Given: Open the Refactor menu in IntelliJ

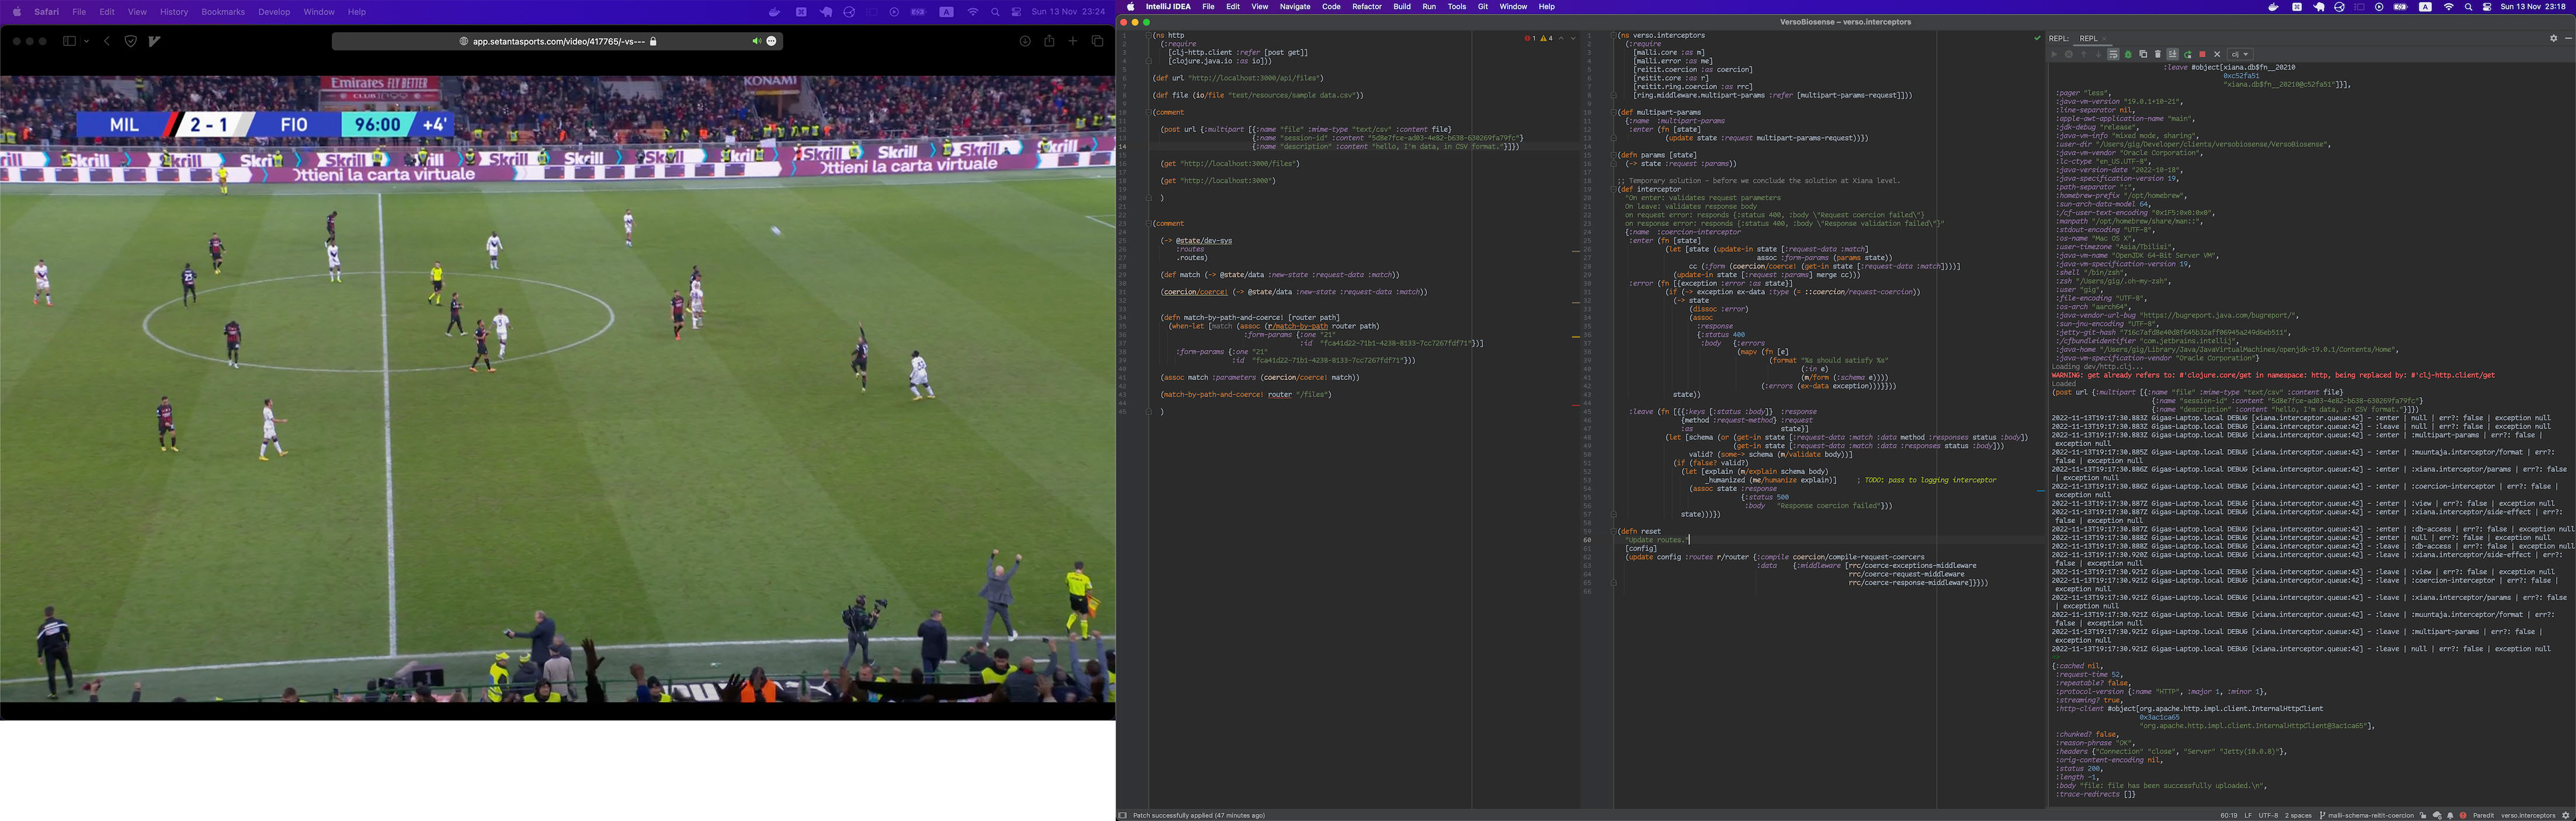Looking at the screenshot, I should [x=1367, y=7].
